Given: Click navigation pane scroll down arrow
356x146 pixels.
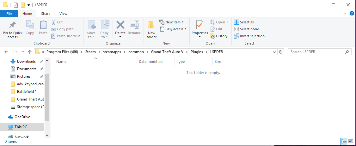Looking at the screenshot, I should point(47,135).
